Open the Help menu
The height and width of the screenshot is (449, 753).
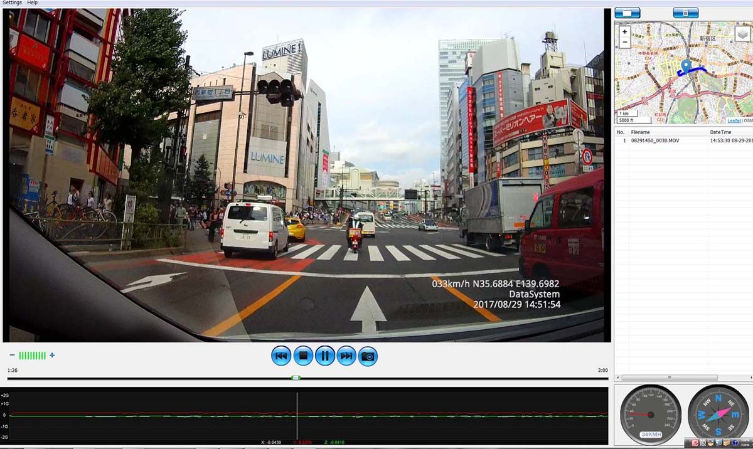tap(32, 3)
